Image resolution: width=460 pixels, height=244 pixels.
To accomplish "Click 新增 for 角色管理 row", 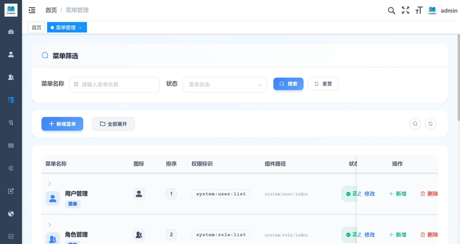I will click(x=397, y=235).
